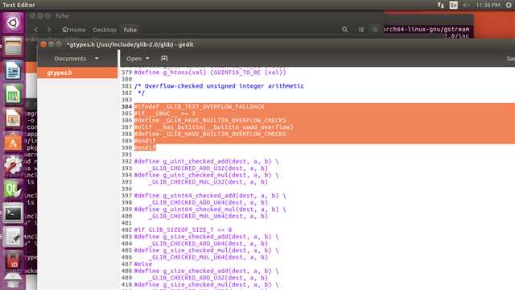Viewport: 515px width, 290px height.
Task: Launch LibreOffice Impress from the dock
Action: coord(13,118)
